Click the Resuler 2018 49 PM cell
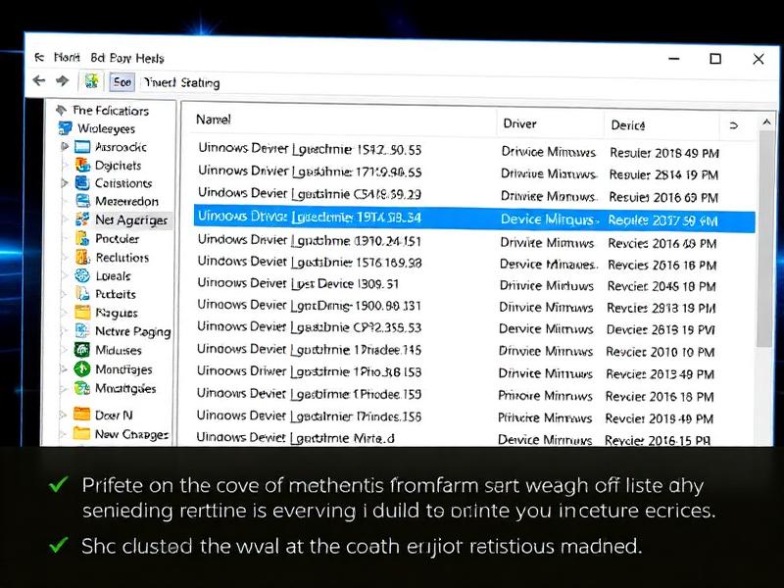Image resolution: width=784 pixels, height=588 pixels. [x=664, y=153]
